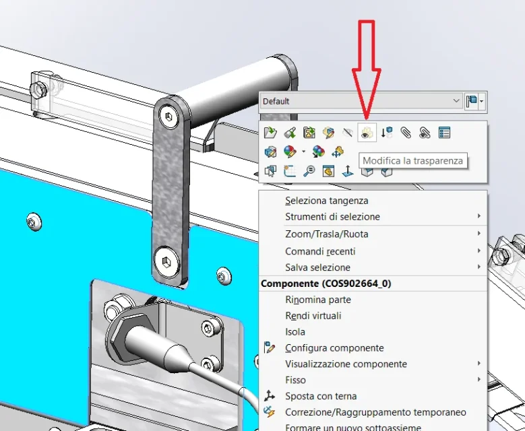This screenshot has height=431, width=525.
Task: Hide component using crossed-out eye icon
Action: point(348,133)
